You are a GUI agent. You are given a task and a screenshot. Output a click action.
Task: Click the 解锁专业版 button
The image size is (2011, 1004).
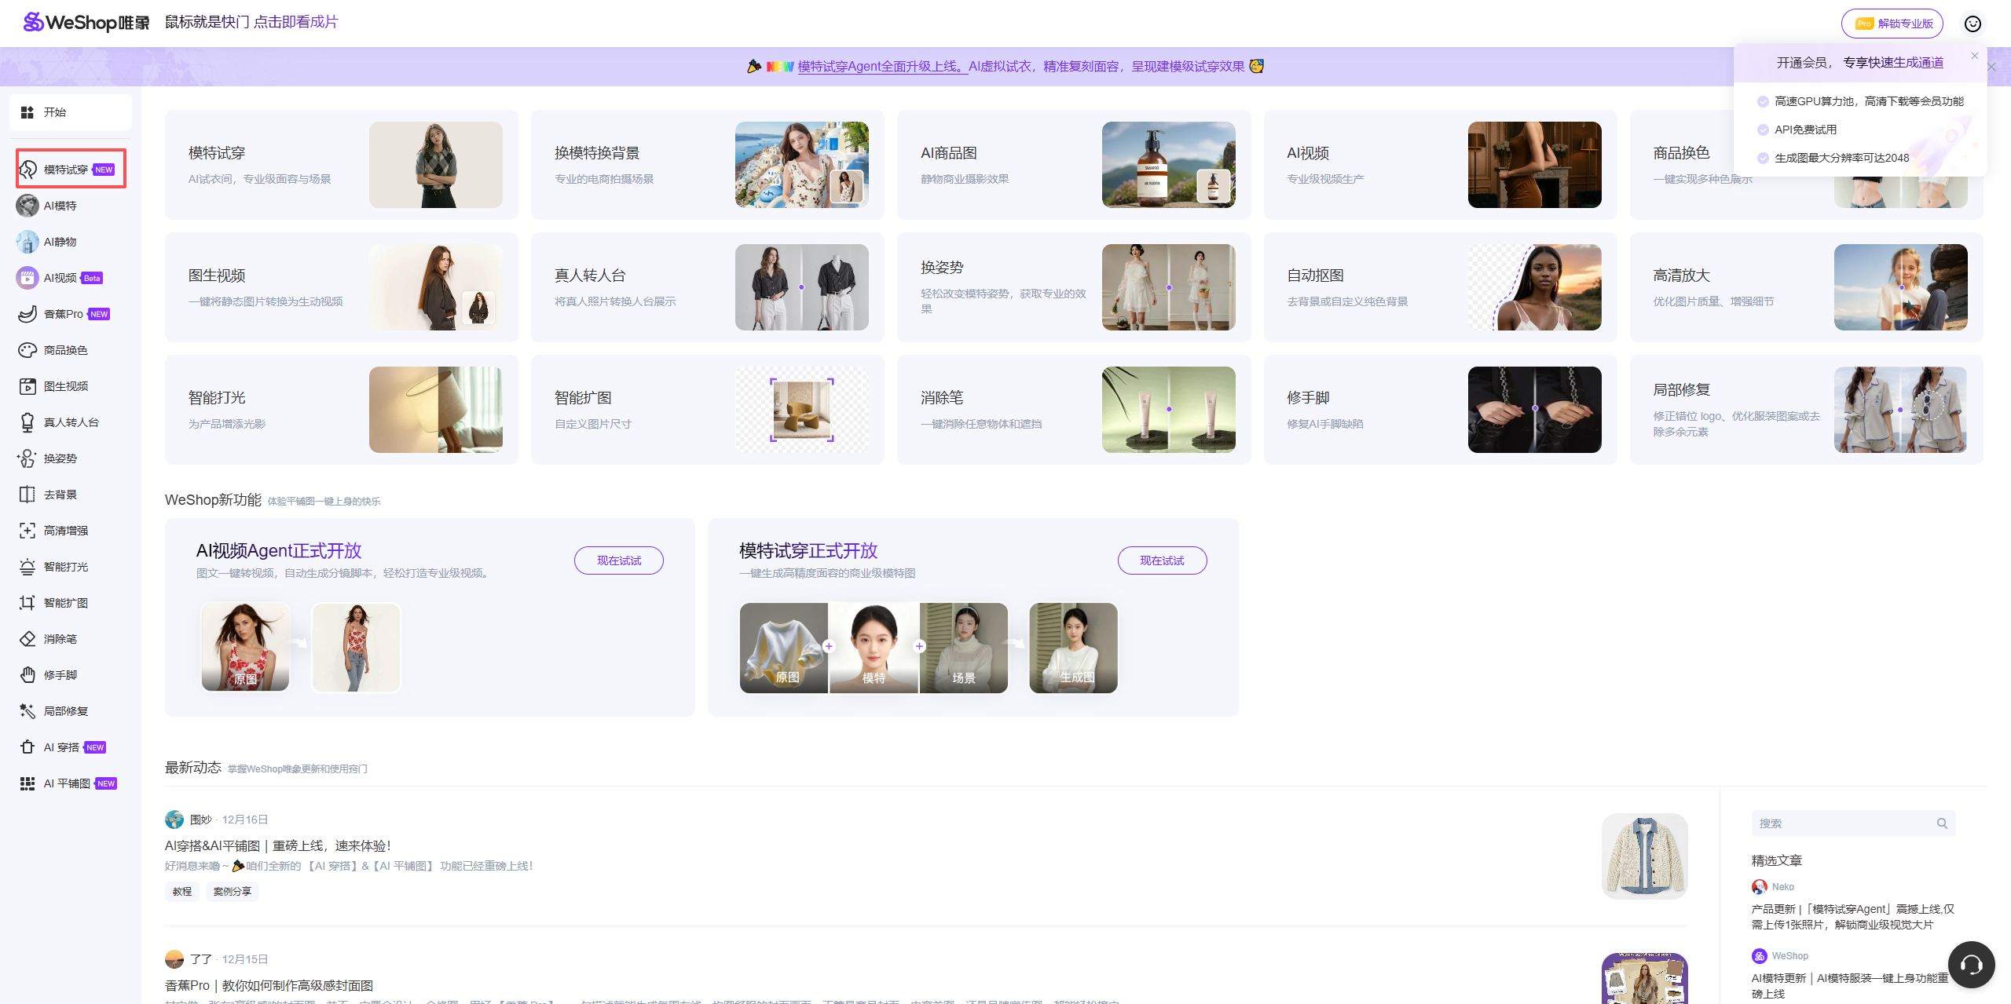coord(1892,23)
